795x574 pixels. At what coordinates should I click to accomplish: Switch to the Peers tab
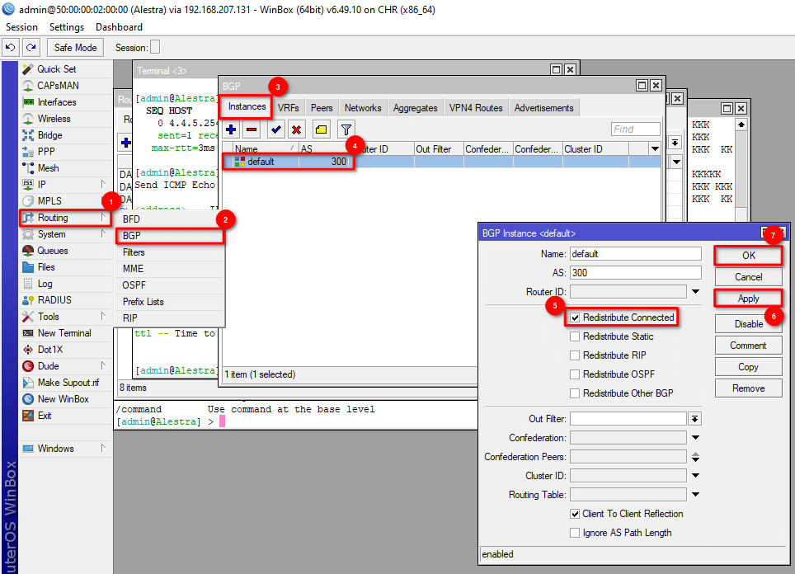click(322, 108)
